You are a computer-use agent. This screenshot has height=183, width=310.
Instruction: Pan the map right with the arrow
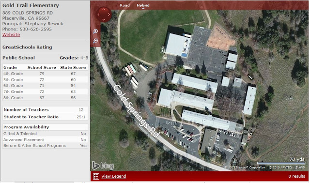(x=108, y=15)
